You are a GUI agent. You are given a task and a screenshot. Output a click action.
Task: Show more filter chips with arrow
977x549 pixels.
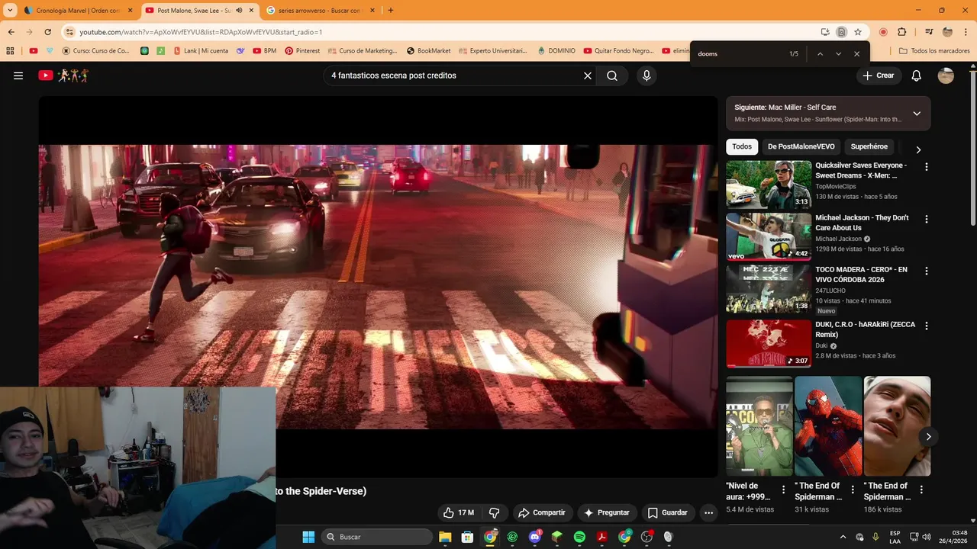pyautogui.click(x=918, y=149)
